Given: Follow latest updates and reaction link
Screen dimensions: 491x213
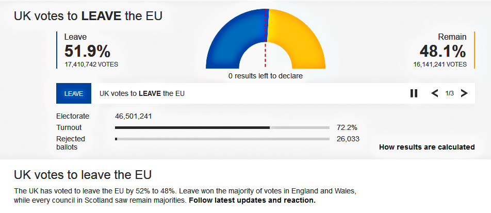Looking at the screenshot, I should tap(252, 200).
